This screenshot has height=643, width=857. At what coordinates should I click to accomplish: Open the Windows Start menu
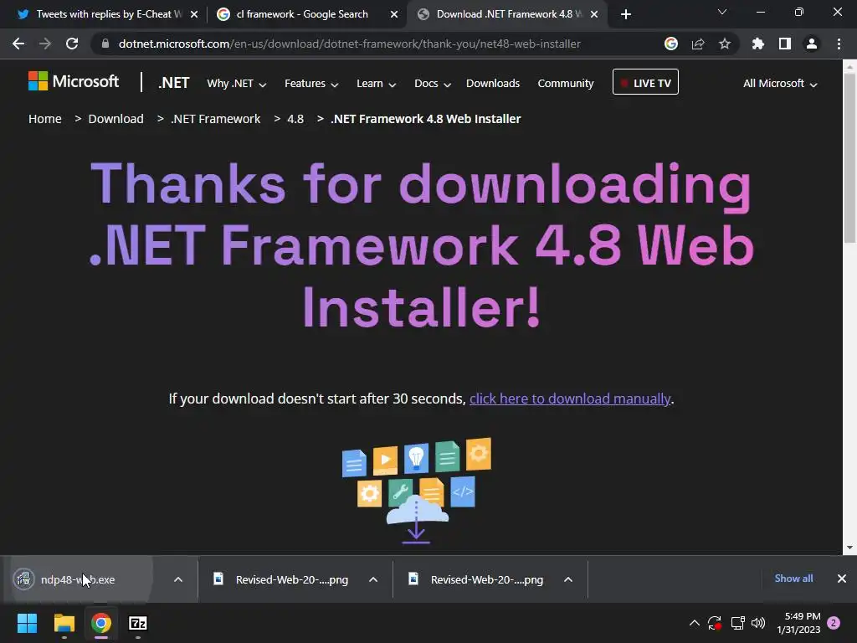[x=27, y=623]
